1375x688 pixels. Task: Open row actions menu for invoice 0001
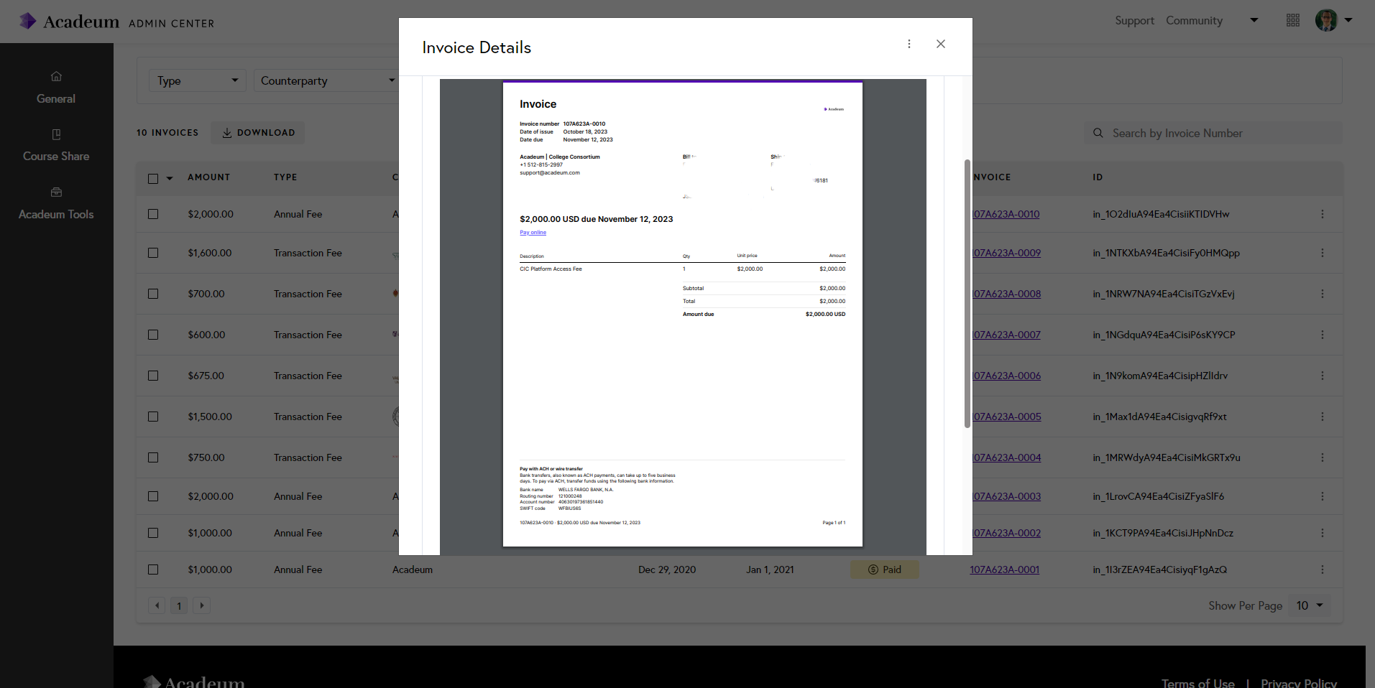[x=1322, y=570]
